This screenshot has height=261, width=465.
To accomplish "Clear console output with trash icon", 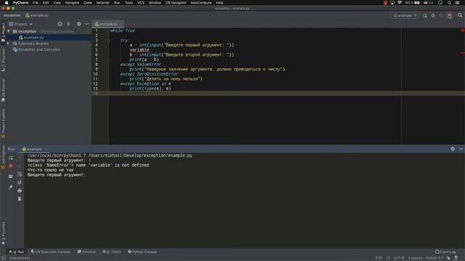I will pyautogui.click(x=20, y=199).
